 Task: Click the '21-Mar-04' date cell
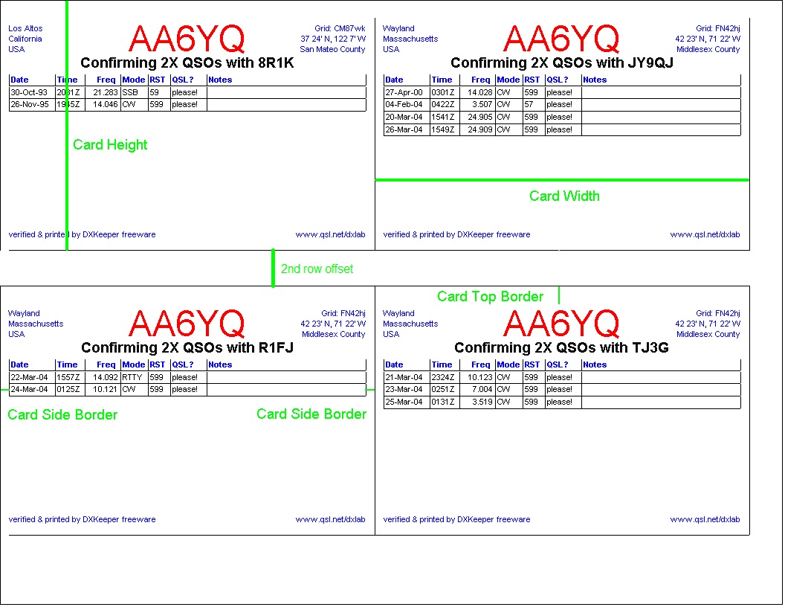pos(407,378)
